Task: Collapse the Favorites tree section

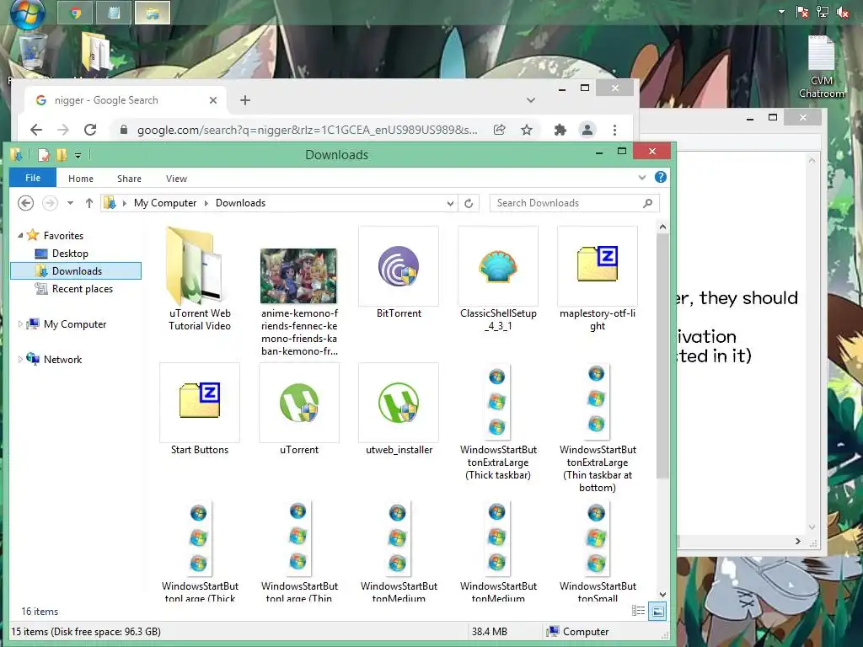Action: click(x=20, y=236)
